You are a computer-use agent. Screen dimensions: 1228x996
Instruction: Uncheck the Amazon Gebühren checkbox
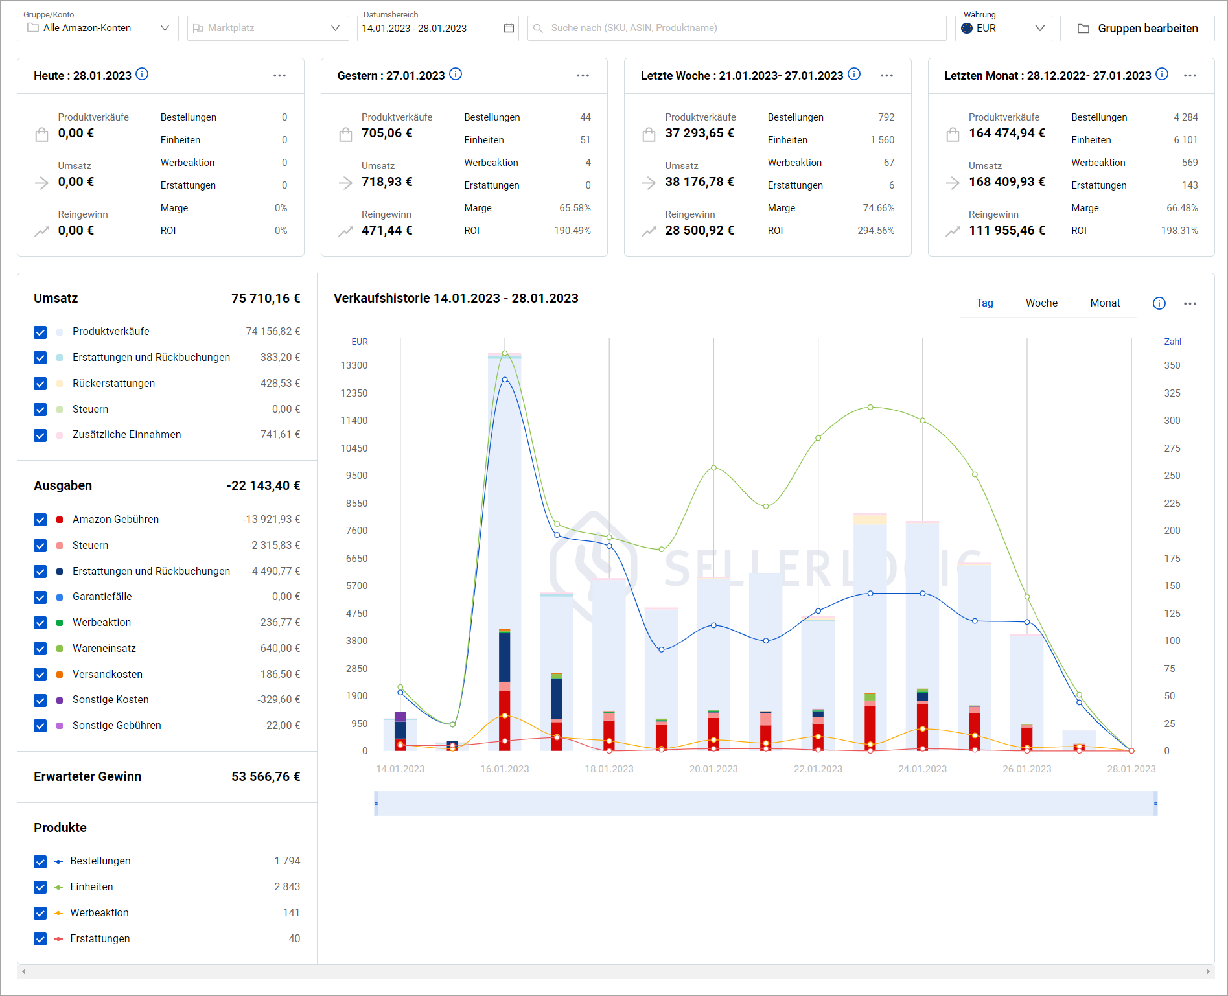[40, 520]
